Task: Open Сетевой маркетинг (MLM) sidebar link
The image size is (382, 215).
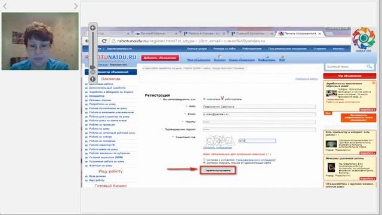Action: [106, 157]
